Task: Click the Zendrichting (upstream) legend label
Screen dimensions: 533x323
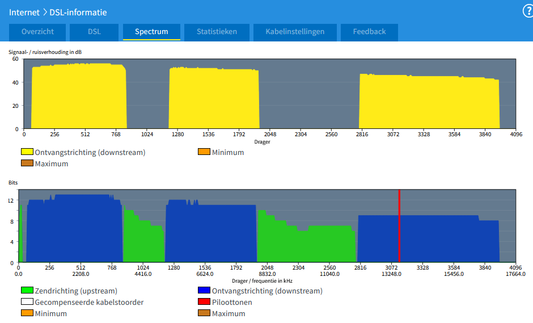Action: pyautogui.click(x=76, y=291)
